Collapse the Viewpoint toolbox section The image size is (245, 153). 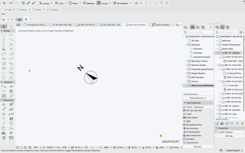[2, 82]
